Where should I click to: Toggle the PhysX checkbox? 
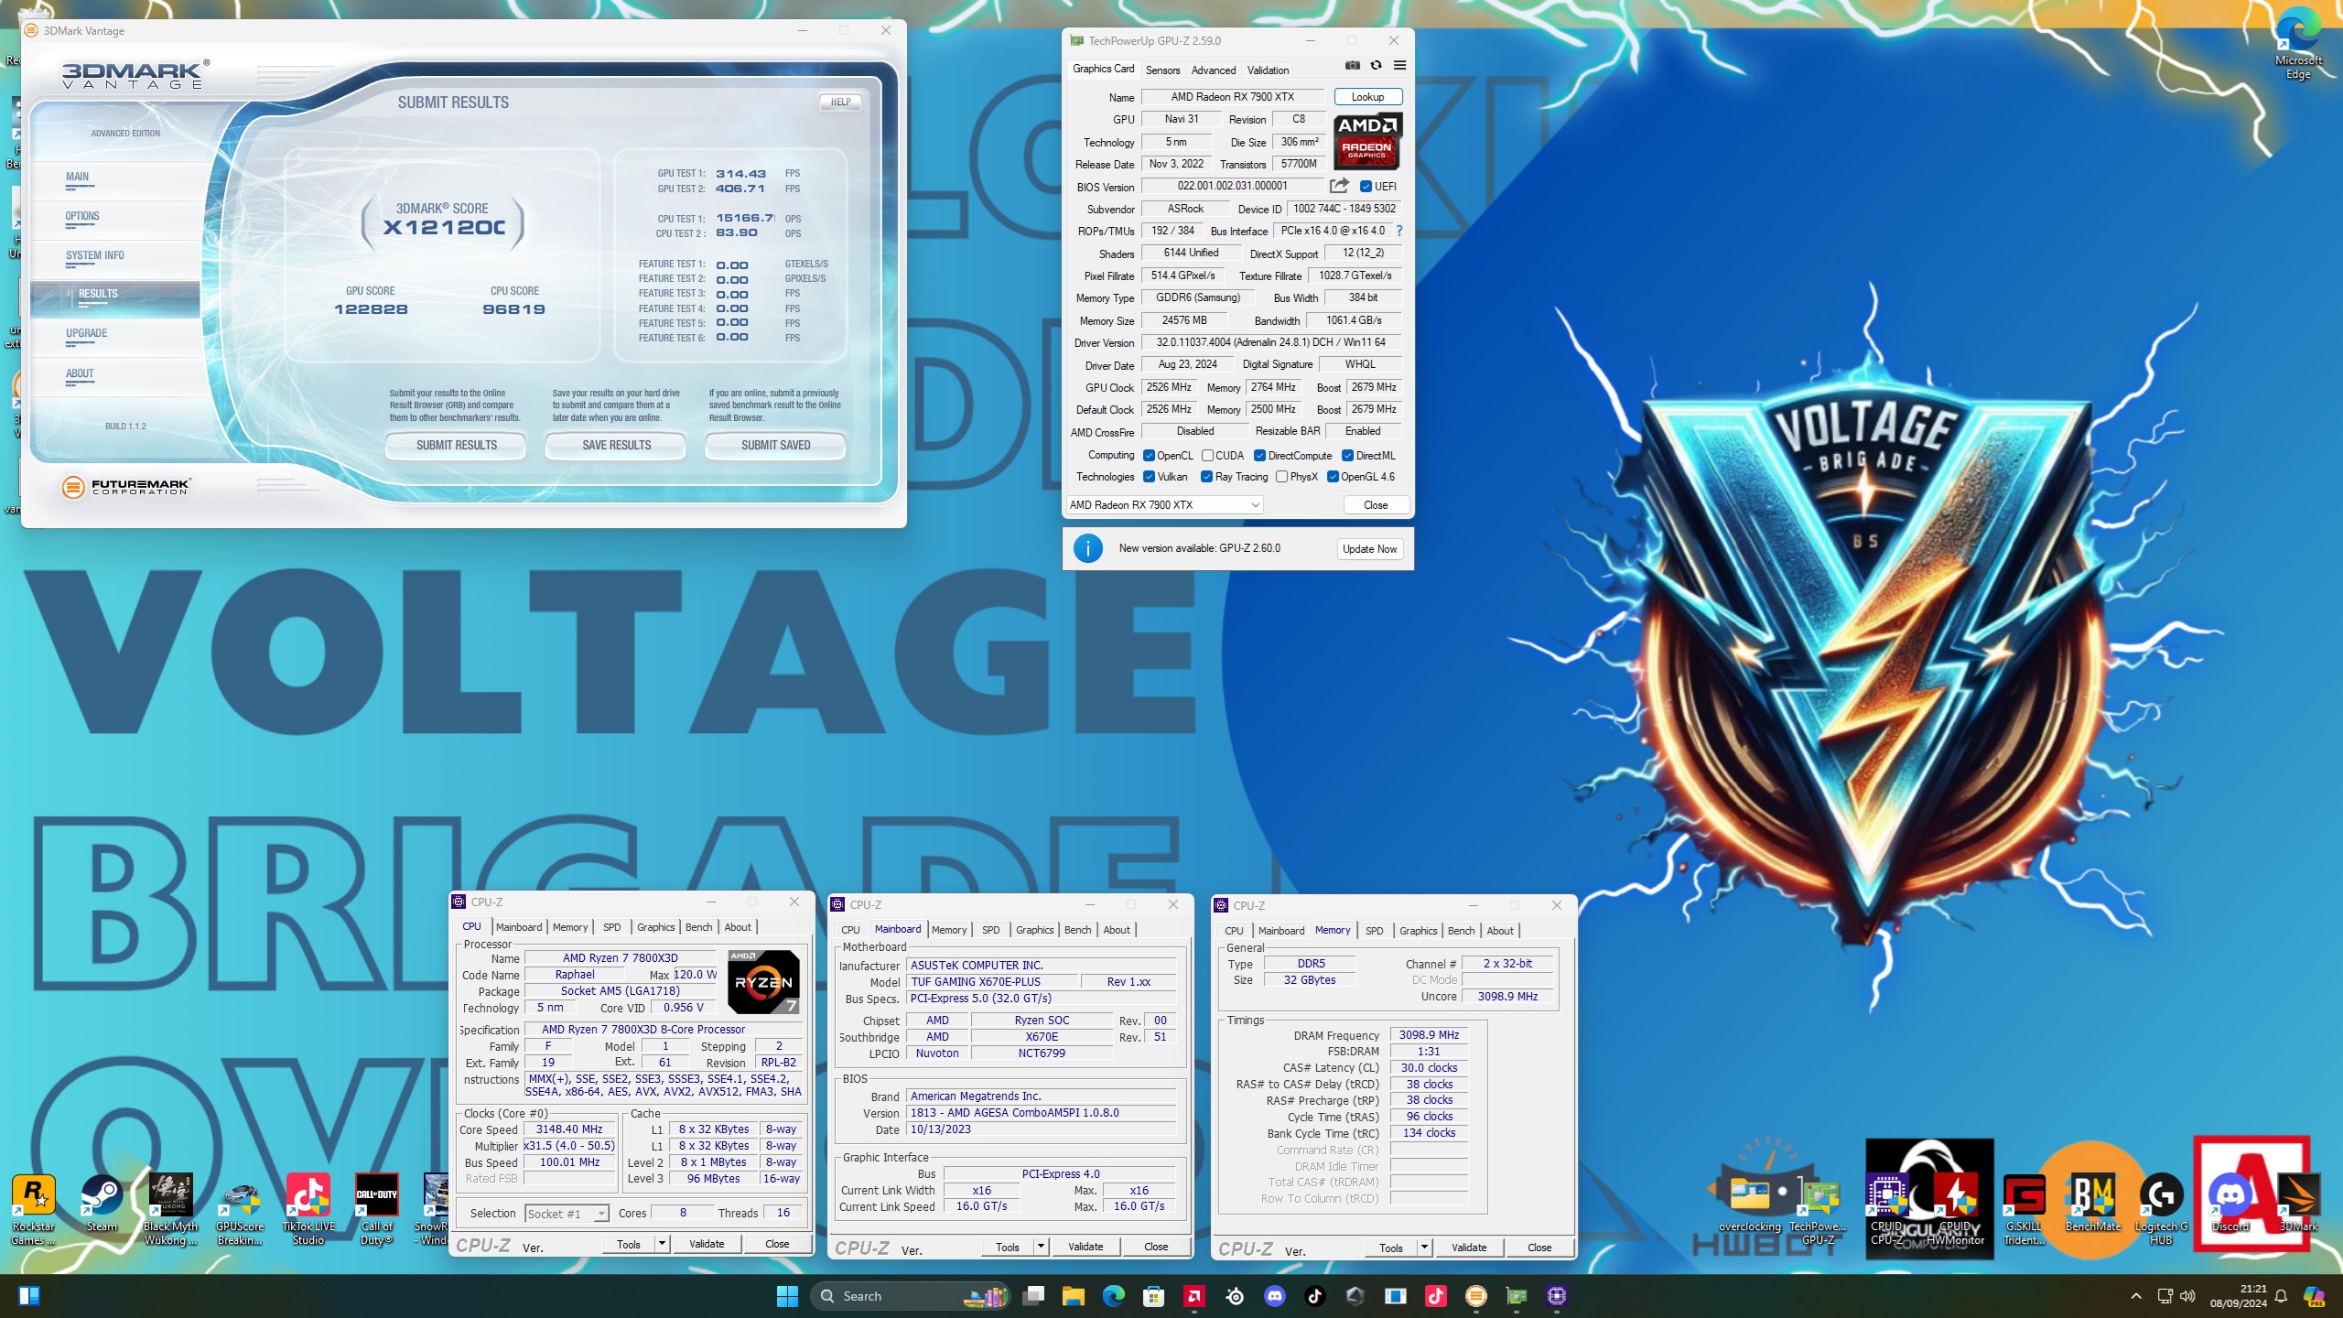click(1281, 476)
